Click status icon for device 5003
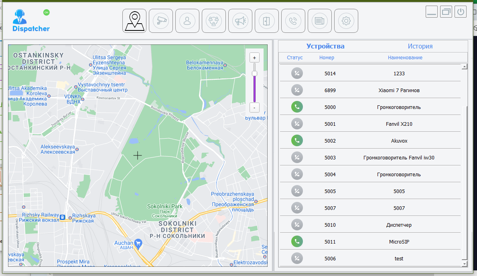Image resolution: width=477 pixels, height=276 pixels. point(297,157)
